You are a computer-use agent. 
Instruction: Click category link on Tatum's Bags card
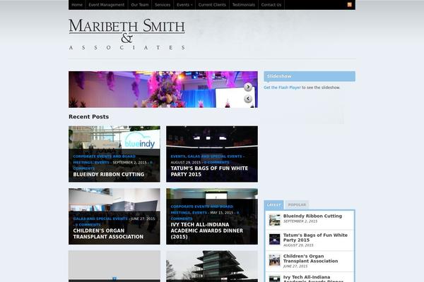(206, 157)
